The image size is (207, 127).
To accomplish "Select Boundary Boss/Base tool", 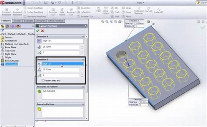I will tap(35, 17).
